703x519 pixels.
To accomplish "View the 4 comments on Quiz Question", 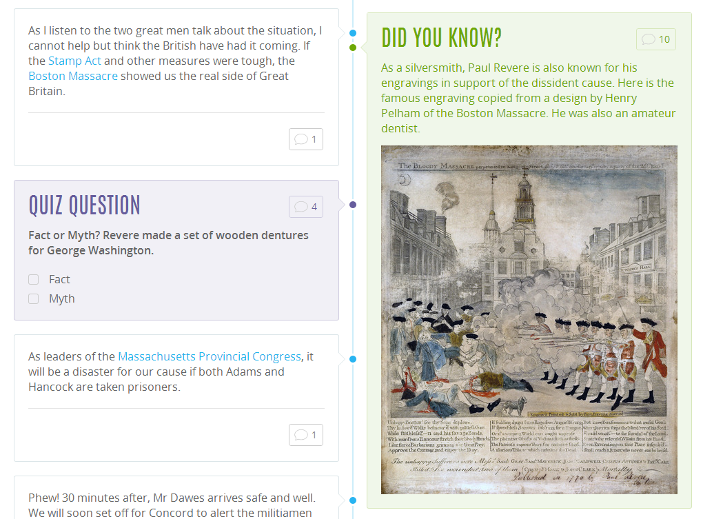I will tap(305, 206).
